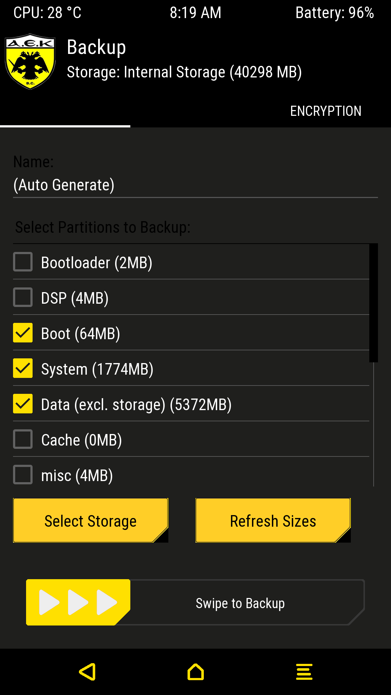Open the console log menu icon
Screen dimensions: 391x695
click(x=304, y=672)
